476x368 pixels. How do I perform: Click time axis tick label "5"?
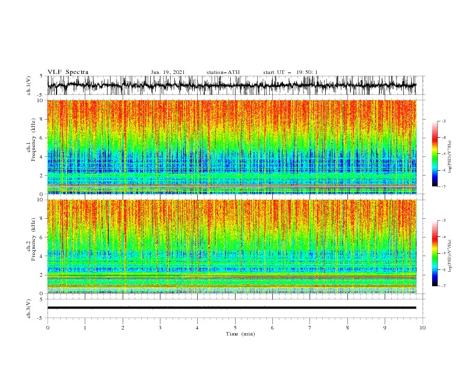click(x=235, y=328)
